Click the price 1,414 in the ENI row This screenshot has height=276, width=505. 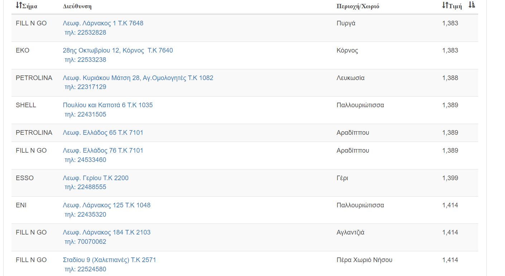tap(450, 205)
